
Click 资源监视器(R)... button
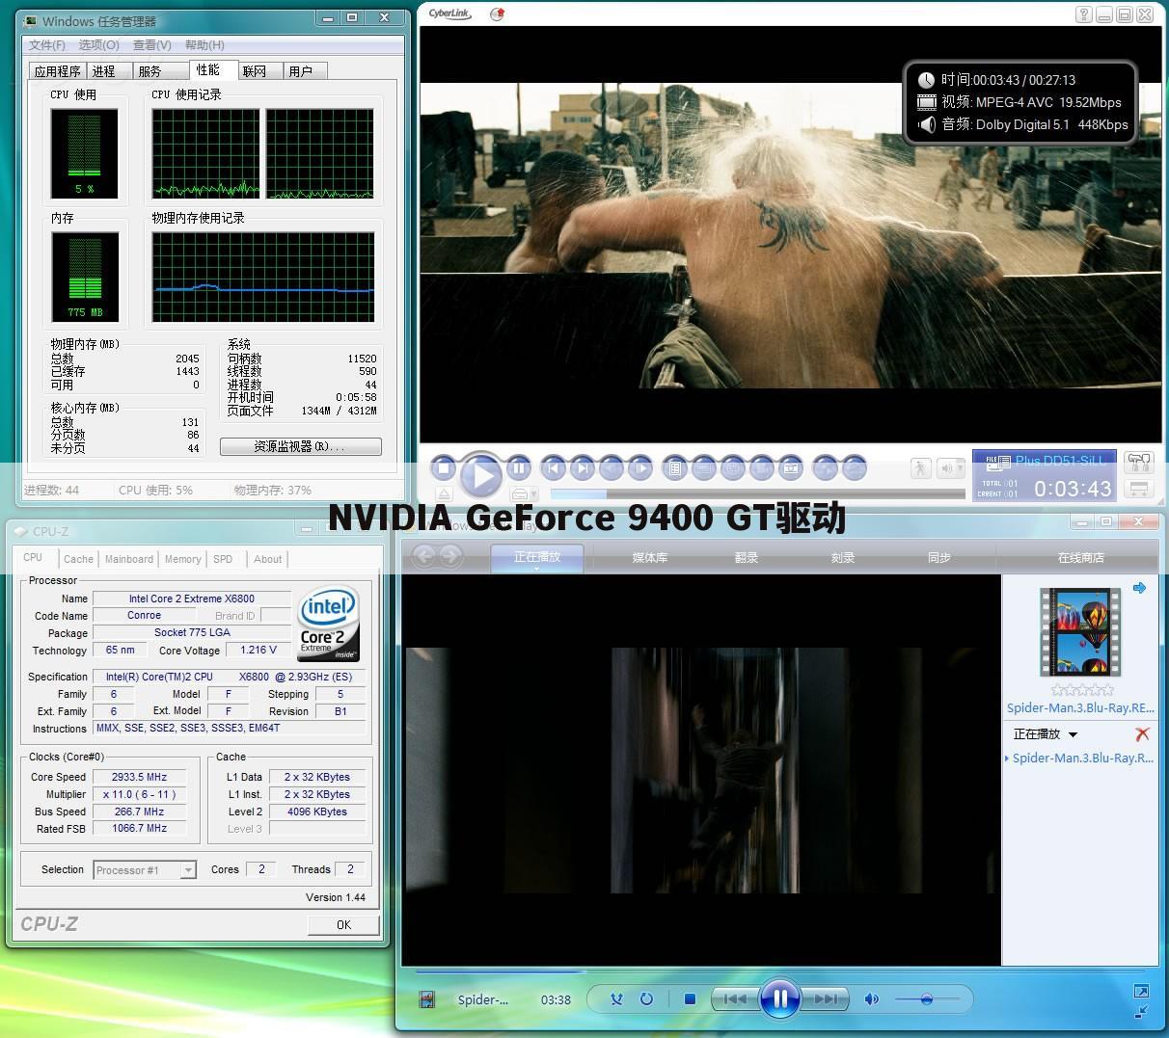300,446
